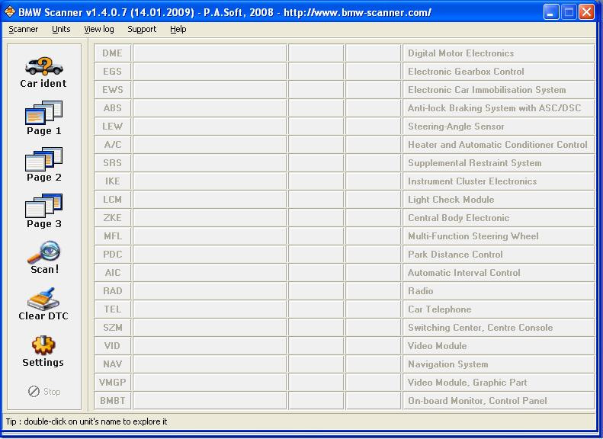Click Anti-lock Braking System with ASC/DSC
Image resolution: width=603 pixels, height=439 pixels.
click(494, 108)
